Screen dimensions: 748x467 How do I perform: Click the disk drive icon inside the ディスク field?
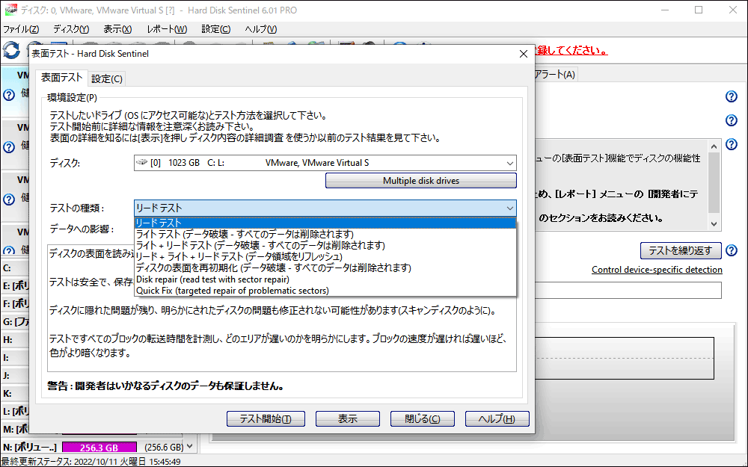click(x=141, y=163)
